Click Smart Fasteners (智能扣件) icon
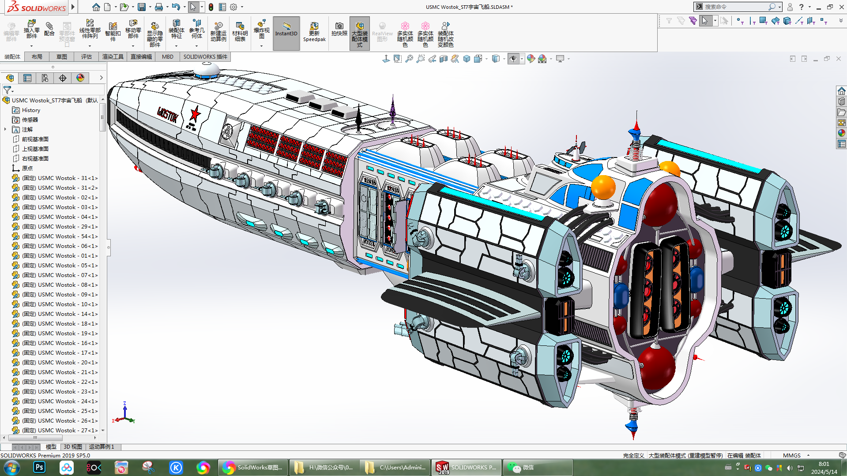The image size is (847, 476). (x=113, y=32)
